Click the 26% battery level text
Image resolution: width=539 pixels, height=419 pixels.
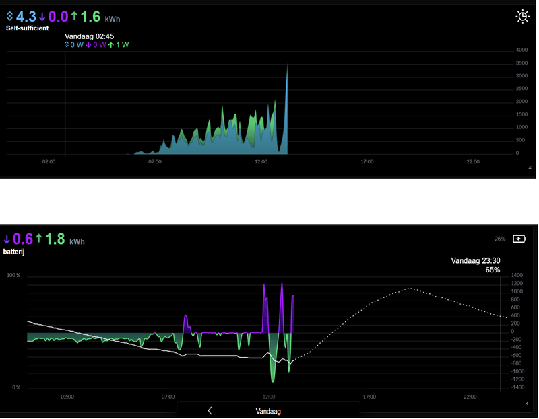click(500, 239)
